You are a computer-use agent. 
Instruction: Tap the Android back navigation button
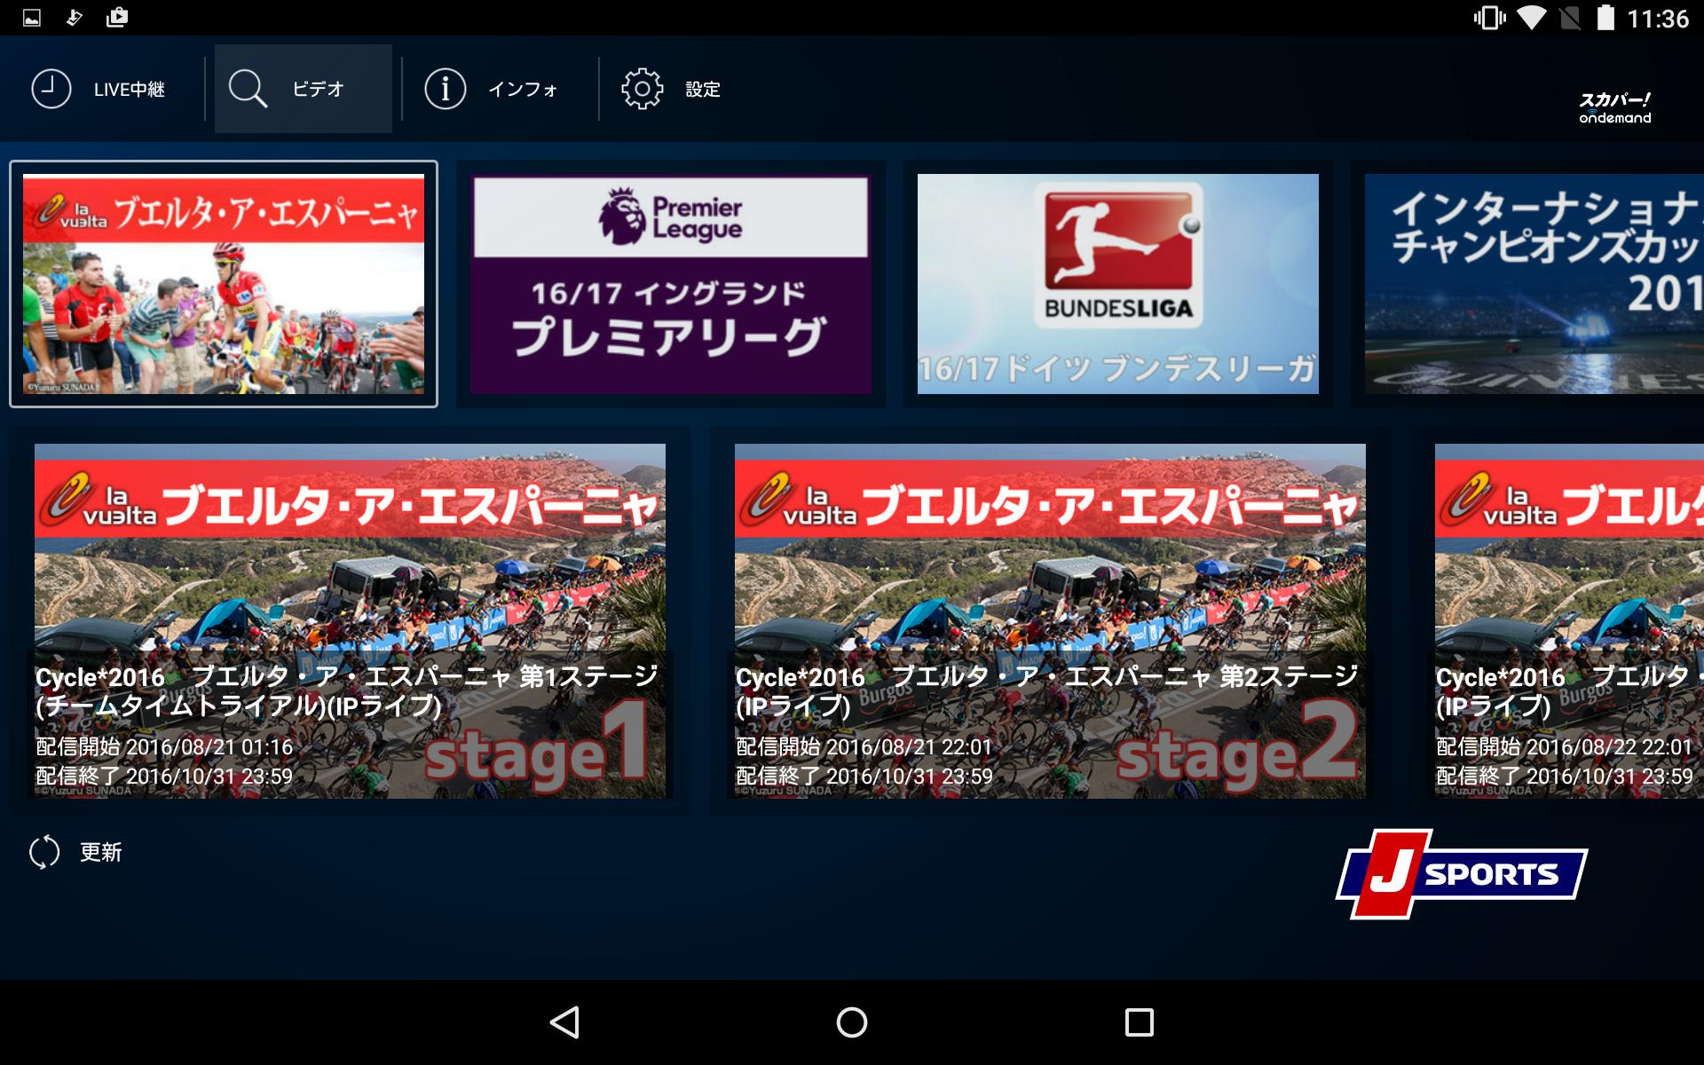point(564,1022)
